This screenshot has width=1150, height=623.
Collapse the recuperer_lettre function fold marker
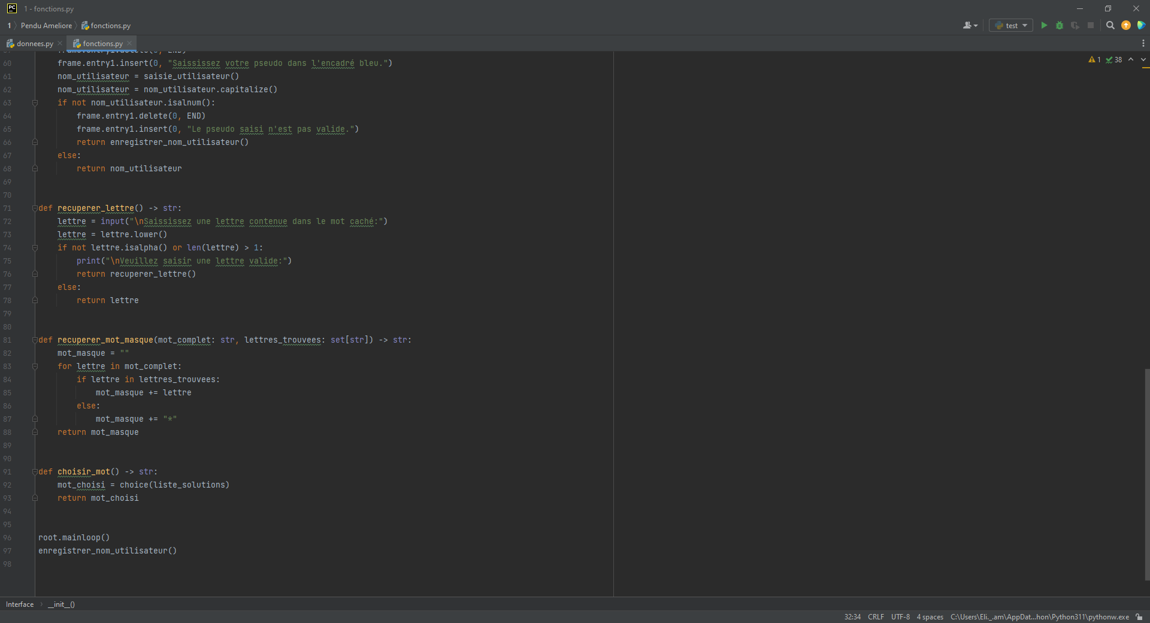[x=35, y=208]
